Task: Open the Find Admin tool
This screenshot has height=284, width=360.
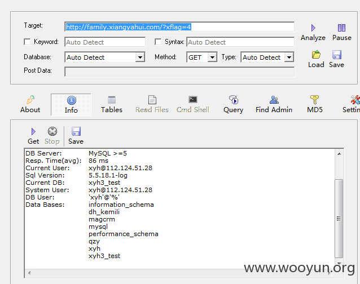Action: [274, 104]
